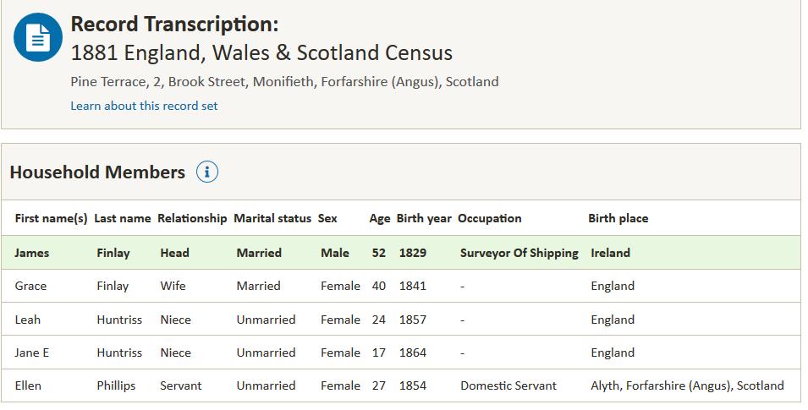This screenshot has height=410, width=808.
Task: Click the Age column header
Action: tap(380, 218)
